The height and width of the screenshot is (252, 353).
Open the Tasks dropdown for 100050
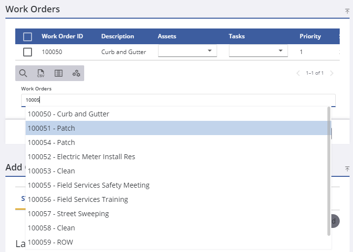[258, 51]
